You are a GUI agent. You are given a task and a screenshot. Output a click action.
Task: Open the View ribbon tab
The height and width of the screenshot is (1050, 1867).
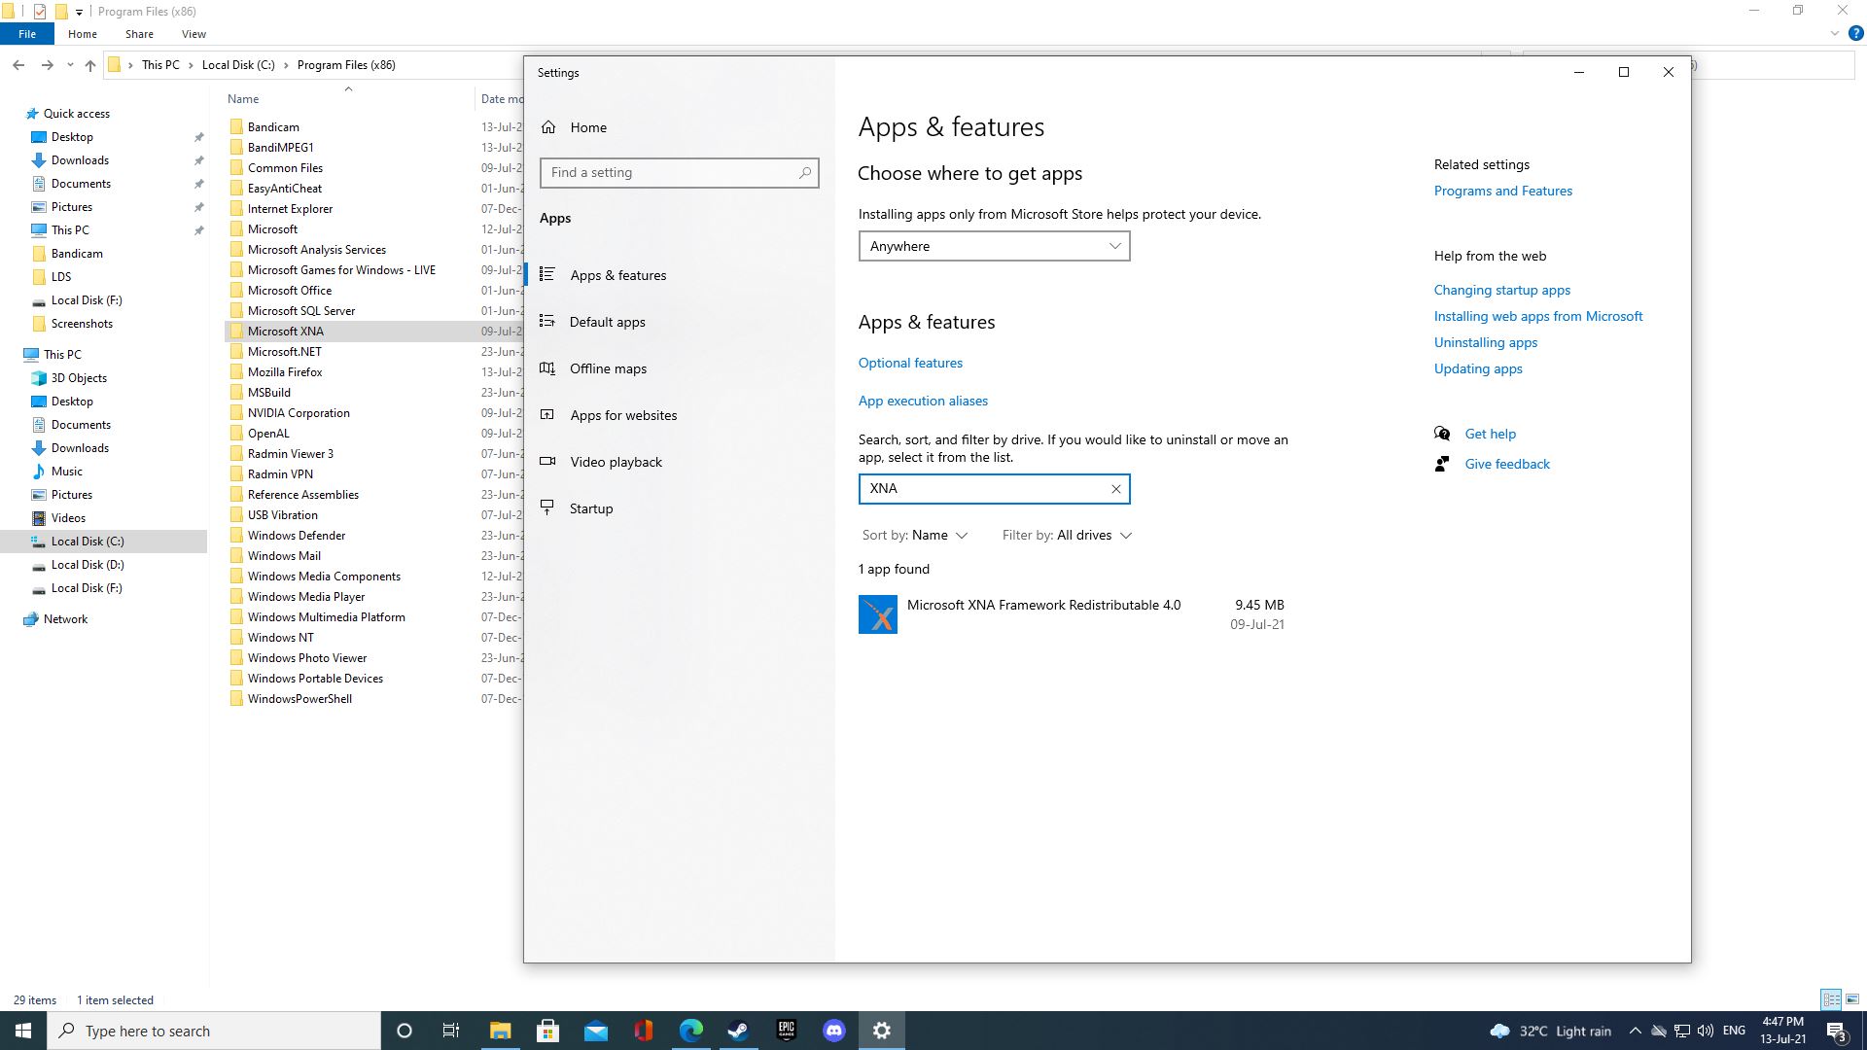[x=194, y=34]
